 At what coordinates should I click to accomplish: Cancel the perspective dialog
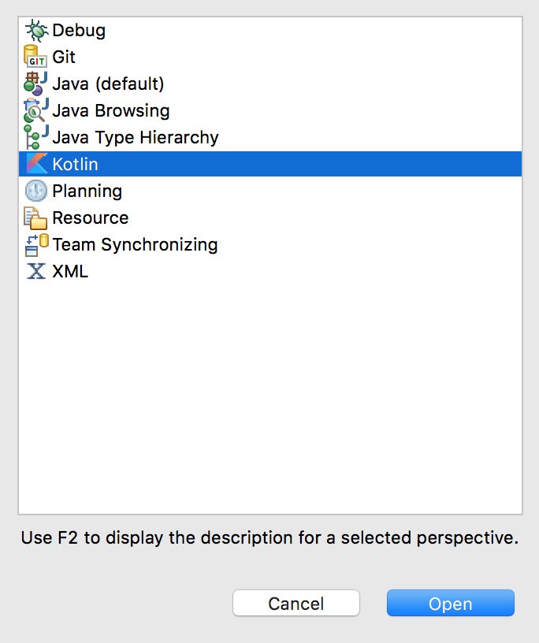296,604
